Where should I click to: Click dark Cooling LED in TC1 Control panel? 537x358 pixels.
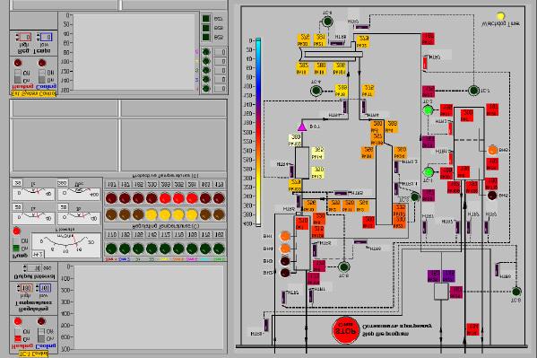(x=41, y=321)
